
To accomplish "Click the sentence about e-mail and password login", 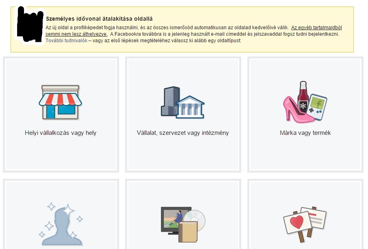I will tap(225, 34).
